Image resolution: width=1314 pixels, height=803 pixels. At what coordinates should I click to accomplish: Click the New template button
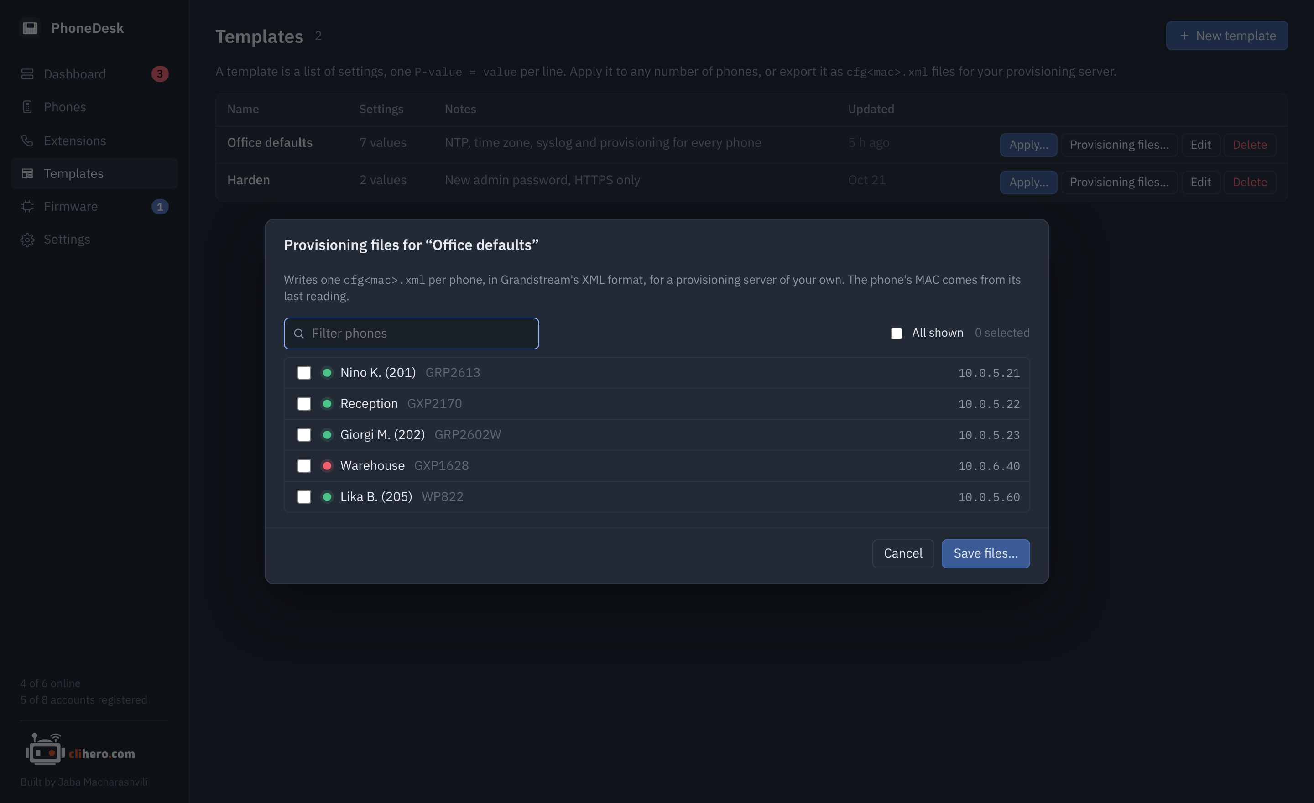pyautogui.click(x=1226, y=36)
